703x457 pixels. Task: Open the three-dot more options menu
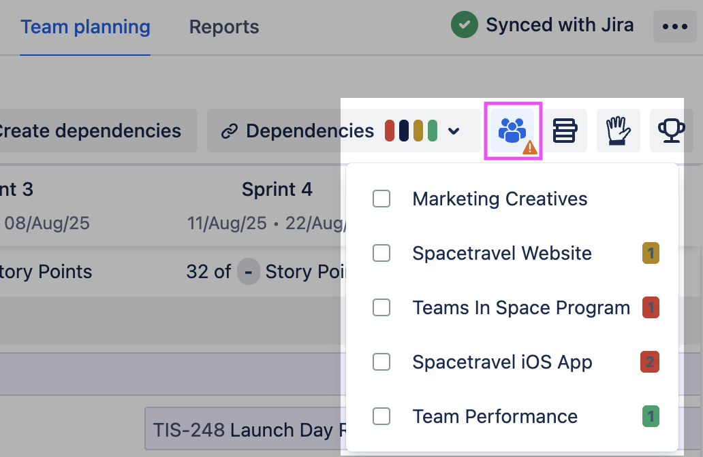click(x=674, y=27)
